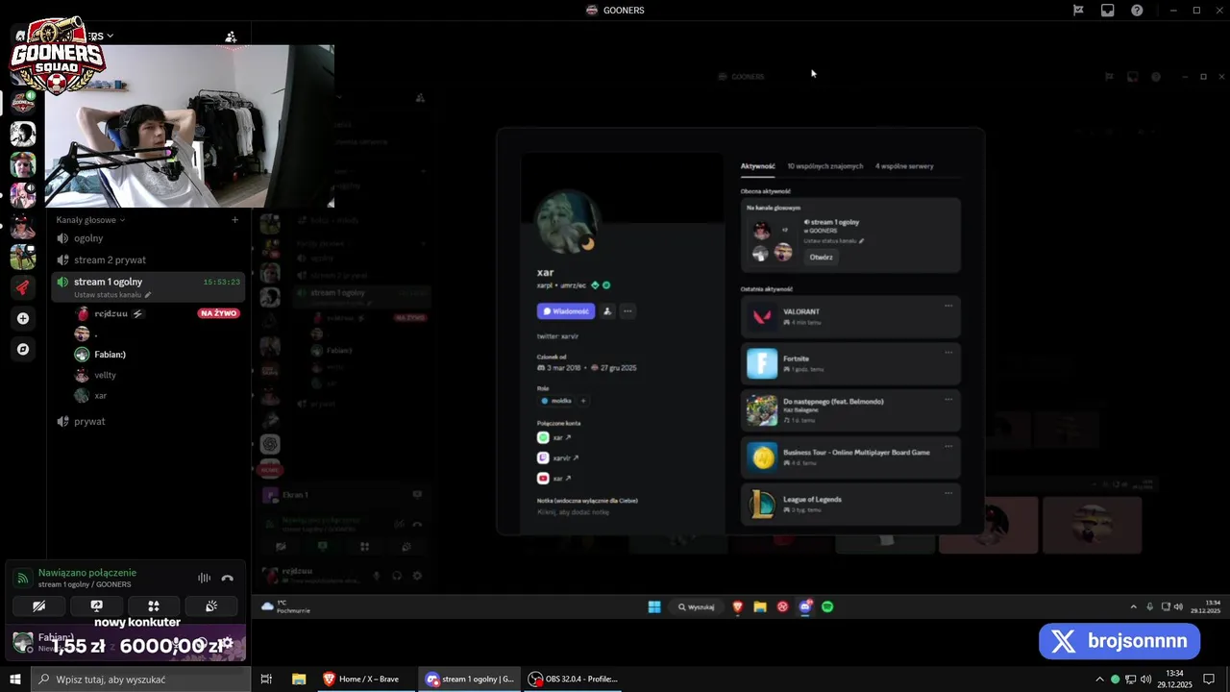This screenshot has height=692, width=1230.
Task: Open more options on xar profile
Action: pyautogui.click(x=627, y=311)
